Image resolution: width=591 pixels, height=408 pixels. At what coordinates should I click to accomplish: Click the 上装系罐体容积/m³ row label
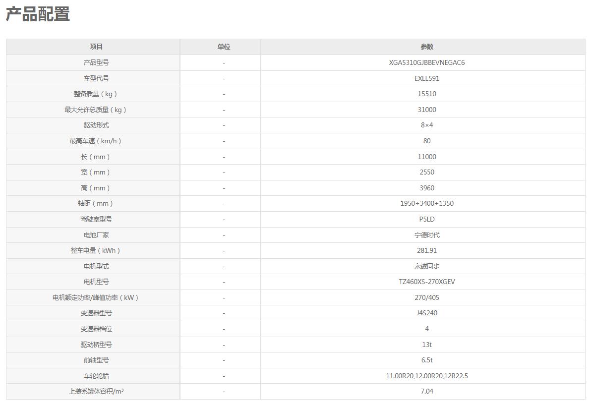tap(96, 391)
